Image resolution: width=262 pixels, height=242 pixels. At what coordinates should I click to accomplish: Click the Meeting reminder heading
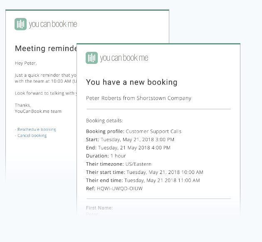(x=46, y=49)
